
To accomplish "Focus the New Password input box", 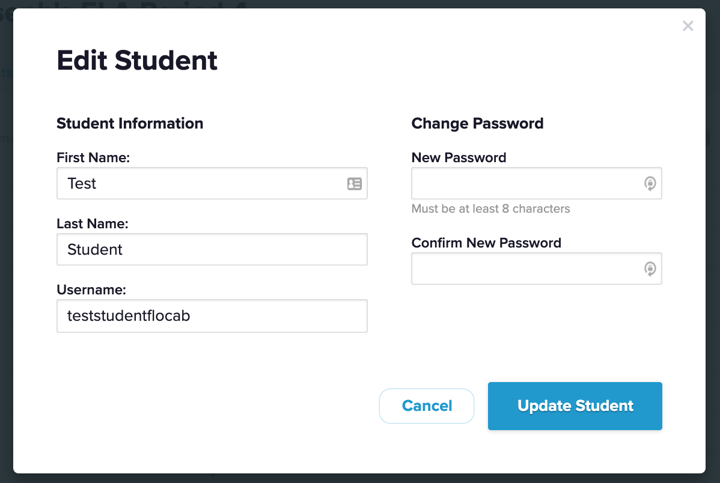I will (x=523, y=184).
